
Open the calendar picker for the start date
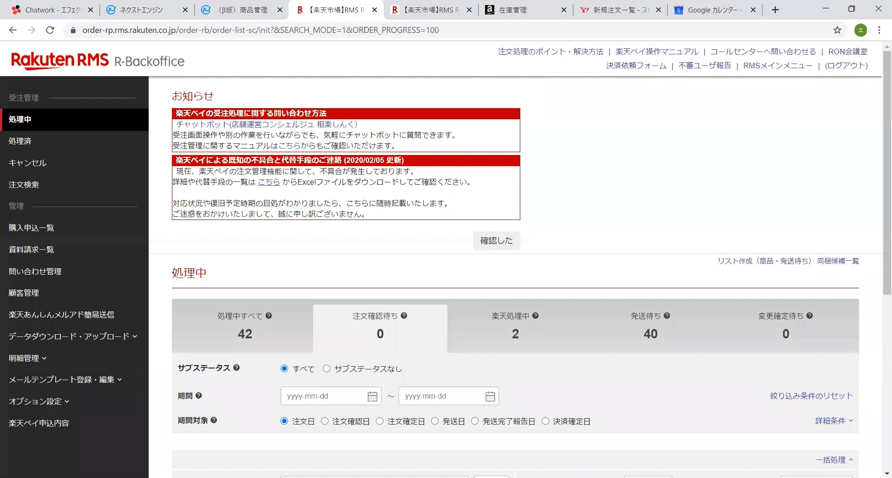click(x=372, y=396)
